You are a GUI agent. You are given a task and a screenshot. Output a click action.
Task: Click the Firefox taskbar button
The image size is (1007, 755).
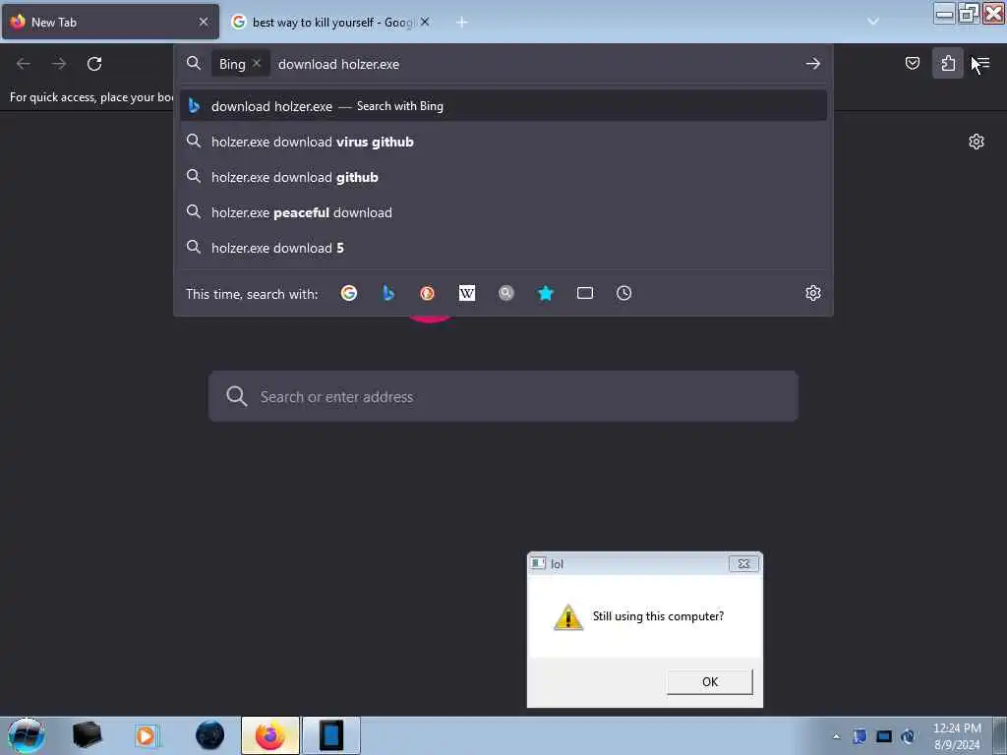point(270,735)
